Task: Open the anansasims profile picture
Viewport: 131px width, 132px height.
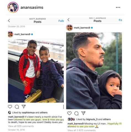Action: 13,7
